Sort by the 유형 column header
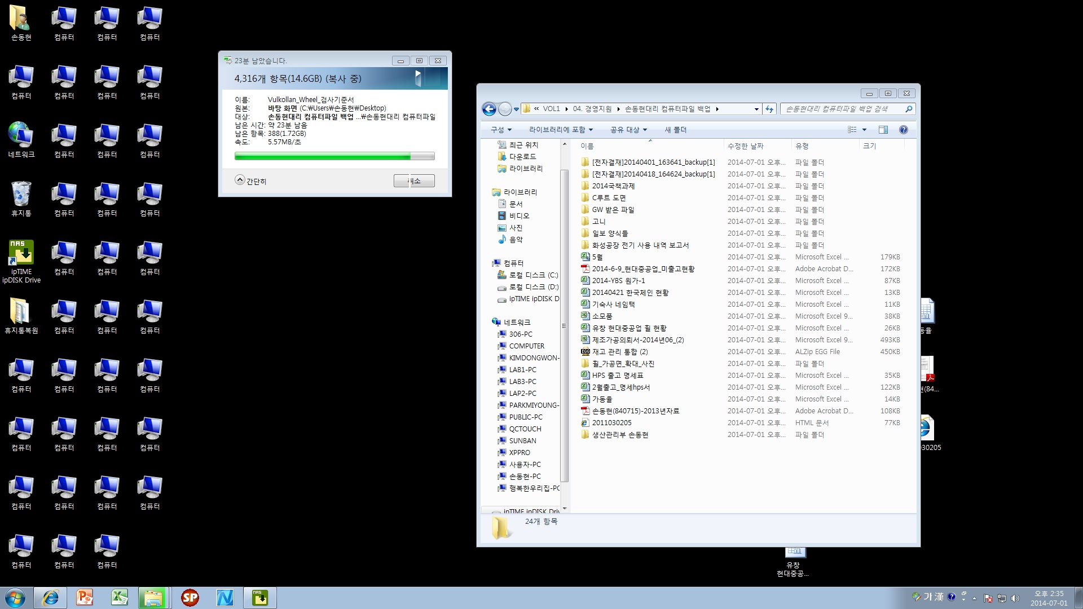The height and width of the screenshot is (609, 1083). pos(825,146)
